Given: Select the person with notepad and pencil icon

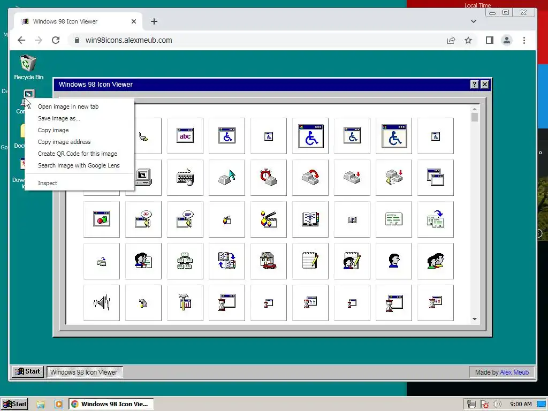Looking at the screenshot, I should tap(352, 261).
